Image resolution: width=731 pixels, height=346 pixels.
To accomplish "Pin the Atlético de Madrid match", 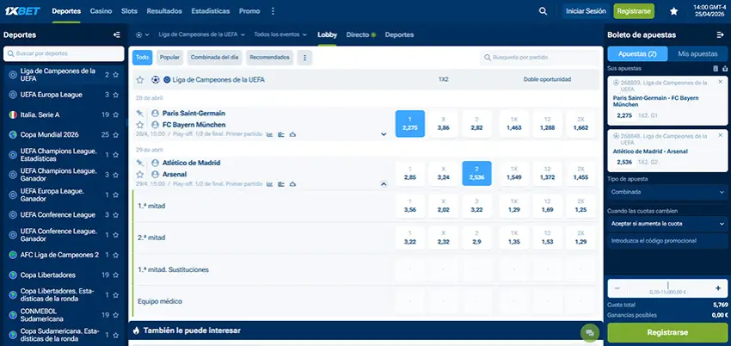I will (140, 163).
